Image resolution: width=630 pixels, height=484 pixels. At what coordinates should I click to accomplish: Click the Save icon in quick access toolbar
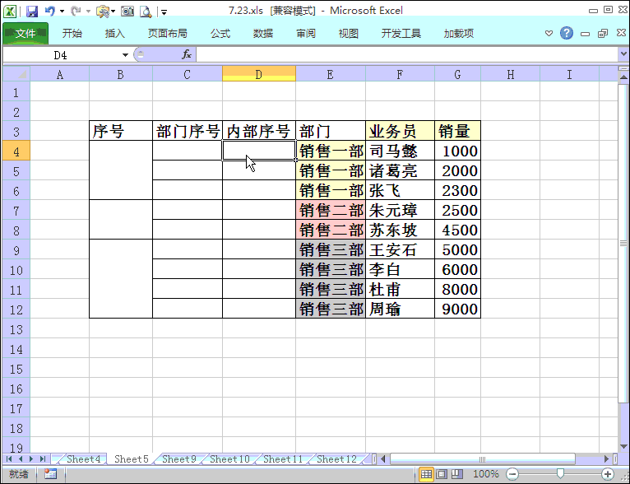coord(32,12)
